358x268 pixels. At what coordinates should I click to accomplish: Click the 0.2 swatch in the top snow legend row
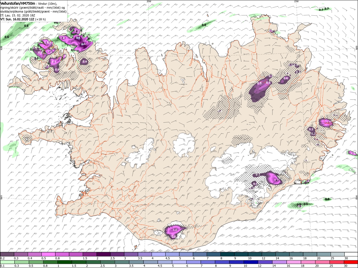[7, 254]
